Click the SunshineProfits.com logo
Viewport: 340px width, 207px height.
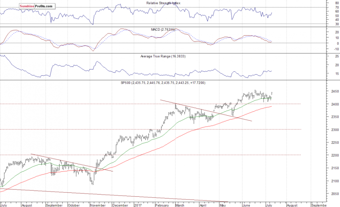pos(37,7)
